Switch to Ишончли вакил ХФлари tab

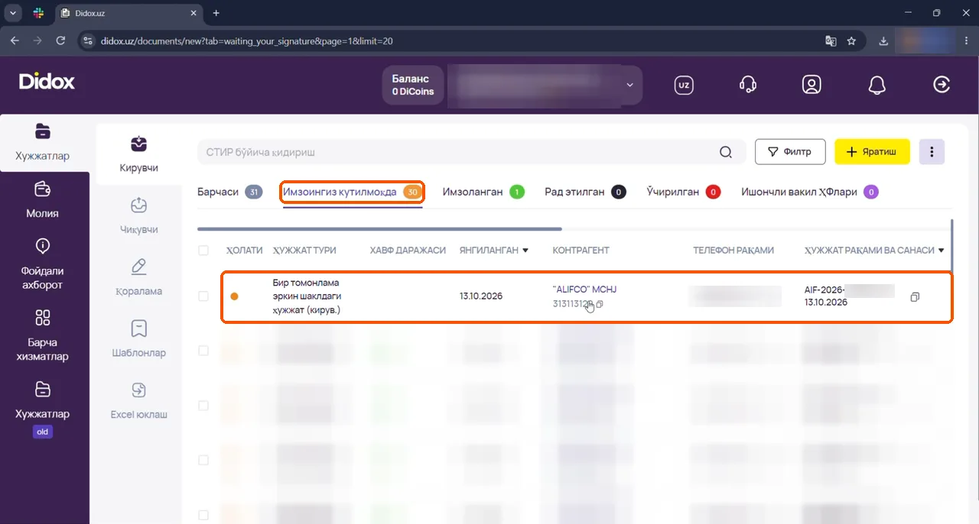810,192
